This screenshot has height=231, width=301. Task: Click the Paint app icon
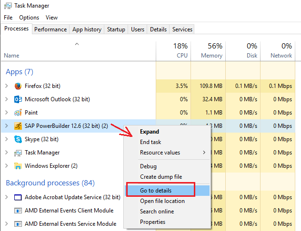[x=18, y=113]
